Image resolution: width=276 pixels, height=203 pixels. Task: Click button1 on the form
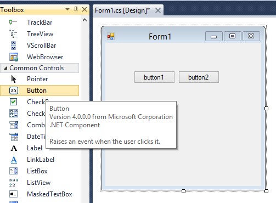(154, 77)
